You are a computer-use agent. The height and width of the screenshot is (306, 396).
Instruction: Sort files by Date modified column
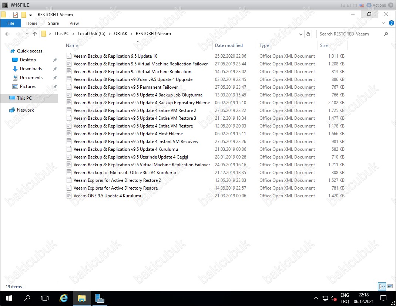(x=229, y=45)
